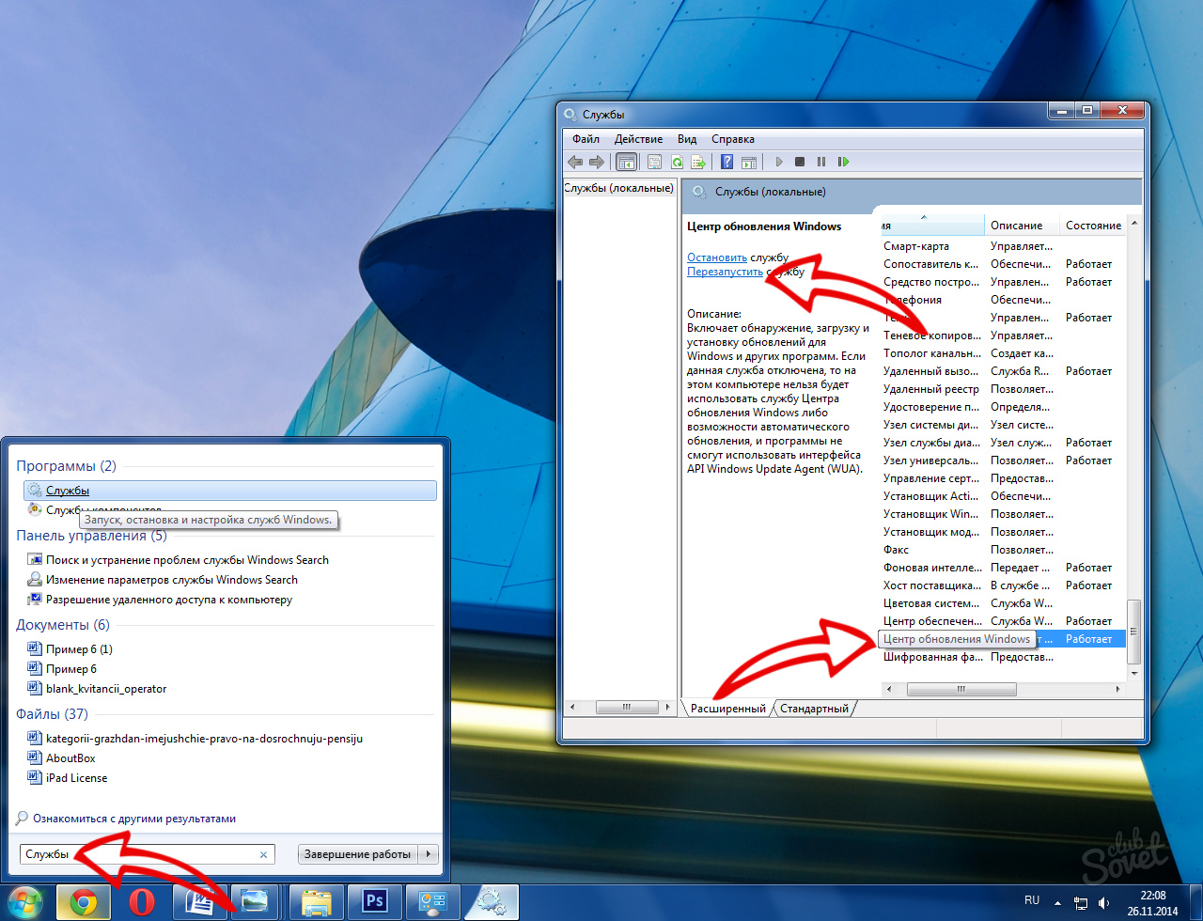This screenshot has width=1203, height=921.
Task: Click the Export List toolbar icon
Action: pos(697,162)
